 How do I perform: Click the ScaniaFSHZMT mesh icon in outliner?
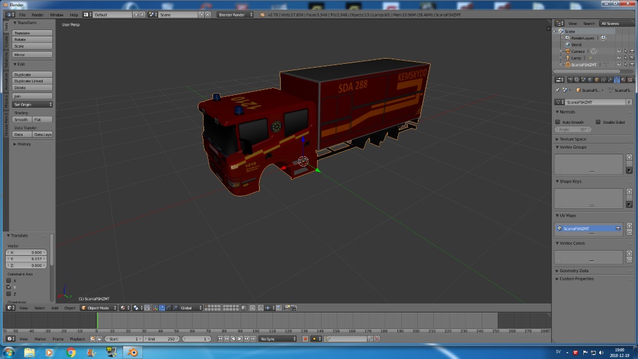[568, 64]
